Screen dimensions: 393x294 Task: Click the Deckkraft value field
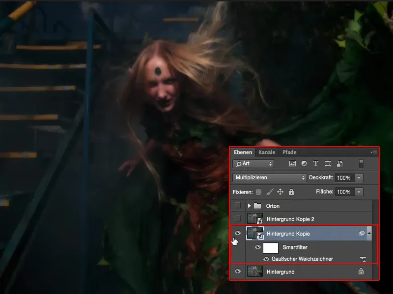(344, 178)
